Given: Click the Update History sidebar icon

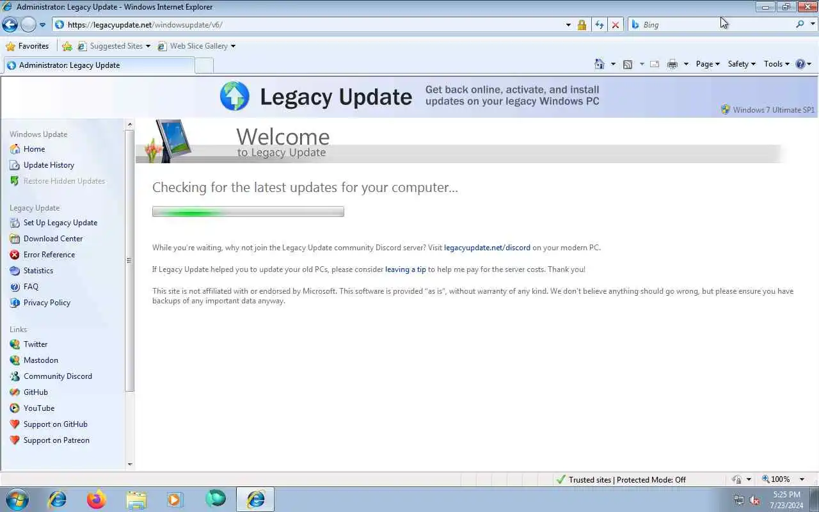Looking at the screenshot, I should click(x=15, y=165).
